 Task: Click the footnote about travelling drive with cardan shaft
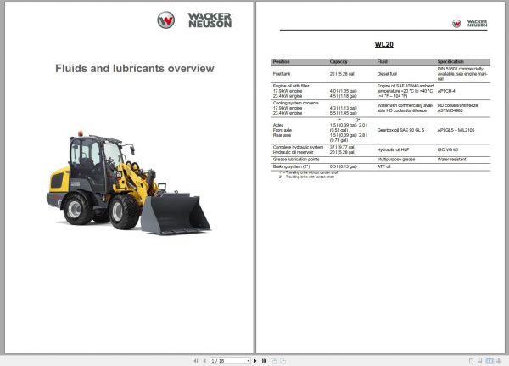pos(306,177)
